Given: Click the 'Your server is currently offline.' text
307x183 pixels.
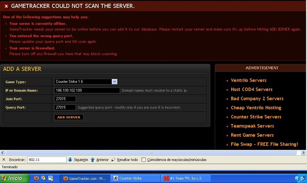Looking at the screenshot, I should (x=38, y=24).
